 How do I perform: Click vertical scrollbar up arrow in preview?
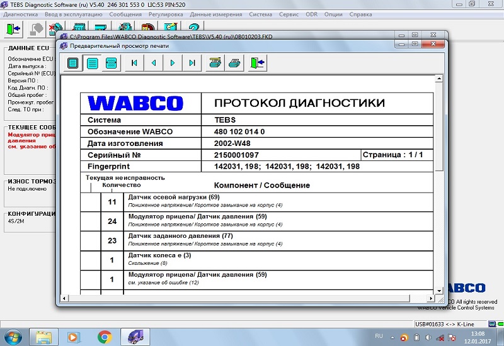439,79
